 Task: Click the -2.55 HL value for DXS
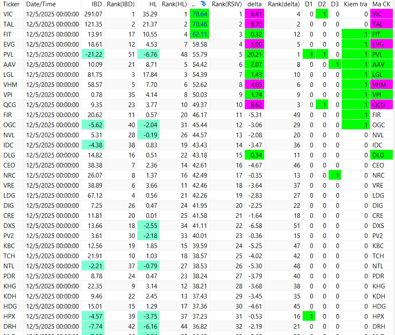click(148, 226)
